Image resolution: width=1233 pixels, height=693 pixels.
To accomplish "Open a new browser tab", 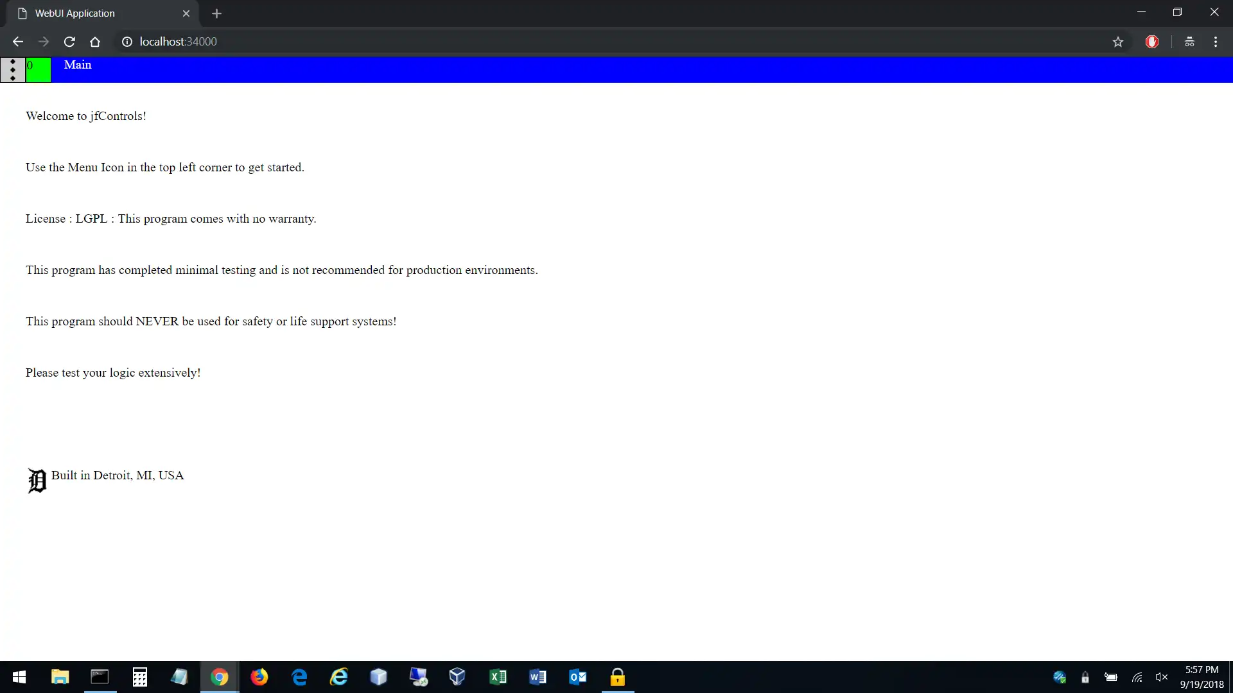I will tap(216, 13).
